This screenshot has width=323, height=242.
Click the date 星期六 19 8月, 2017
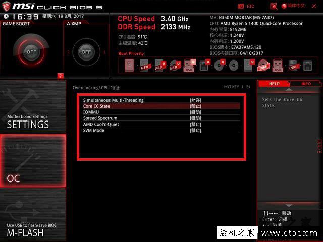click(x=63, y=16)
